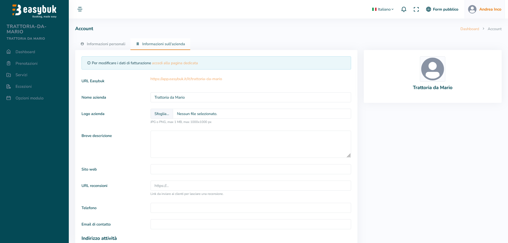
Task: Click the Trattoria da Mario card name
Action: point(433,88)
